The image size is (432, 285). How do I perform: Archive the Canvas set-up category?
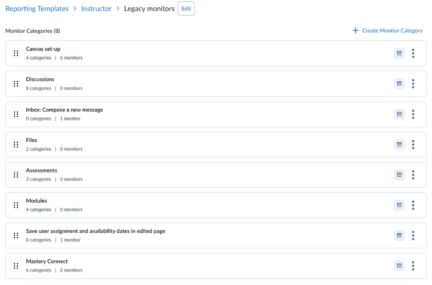click(399, 53)
